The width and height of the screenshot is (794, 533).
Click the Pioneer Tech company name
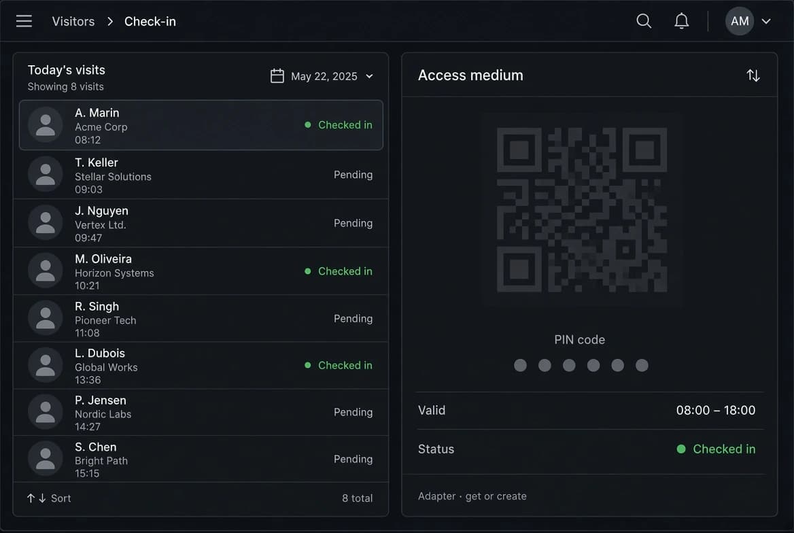point(105,320)
